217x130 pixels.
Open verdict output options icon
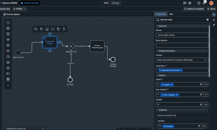coord(204,126)
